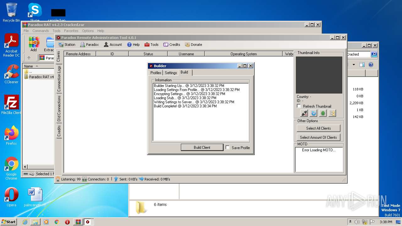Image resolution: width=402 pixels, height=226 pixels.
Task: Click the search button in Explorer window
Action: (374, 54)
